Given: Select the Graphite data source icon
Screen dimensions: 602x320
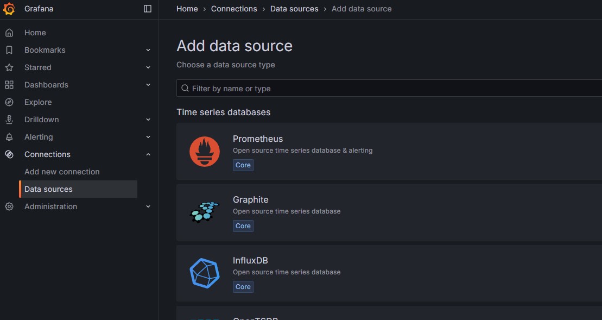Looking at the screenshot, I should point(204,212).
